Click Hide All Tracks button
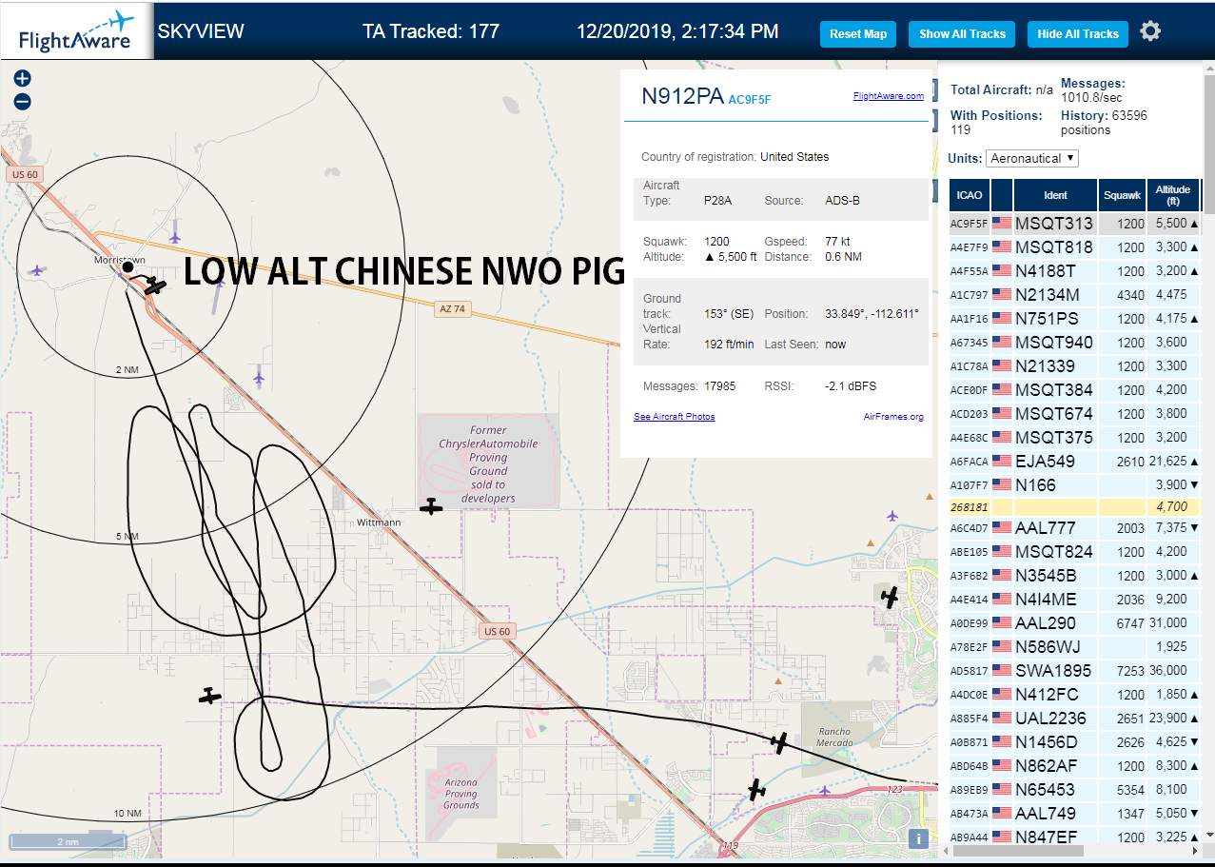Image resolution: width=1215 pixels, height=867 pixels. [x=1078, y=34]
